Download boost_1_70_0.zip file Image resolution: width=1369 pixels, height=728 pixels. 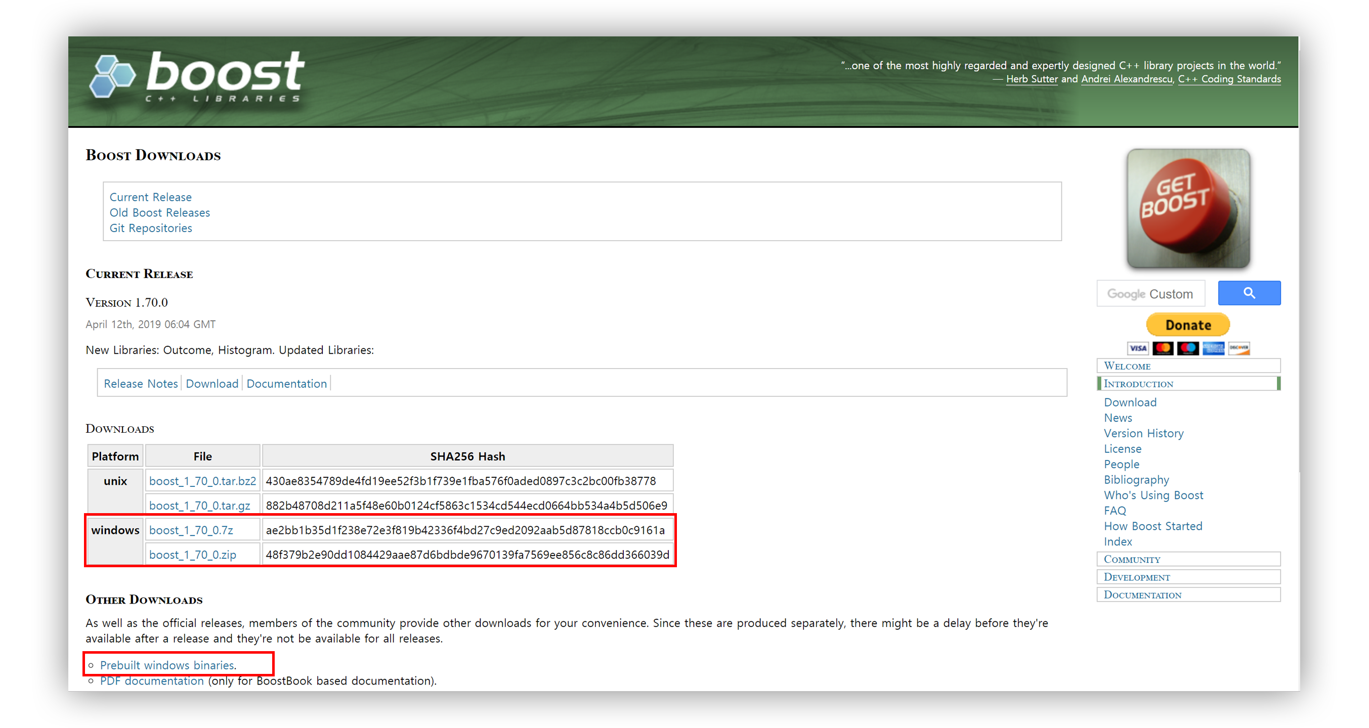(192, 555)
